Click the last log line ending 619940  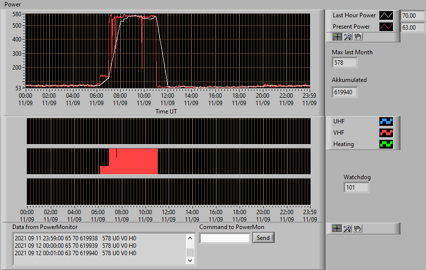click(x=75, y=253)
